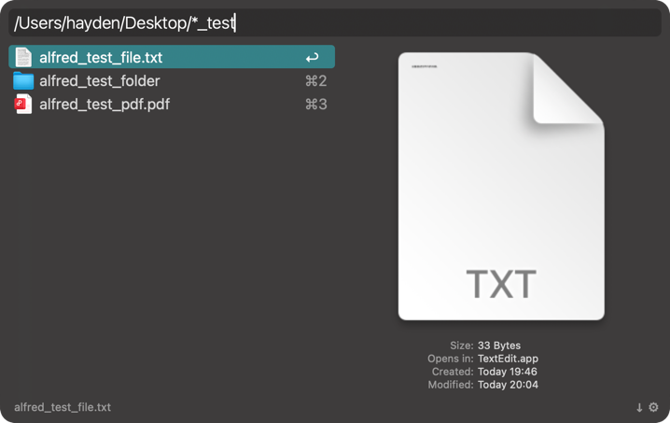
Task: Click the return key symbol on selected row
Action: point(312,58)
